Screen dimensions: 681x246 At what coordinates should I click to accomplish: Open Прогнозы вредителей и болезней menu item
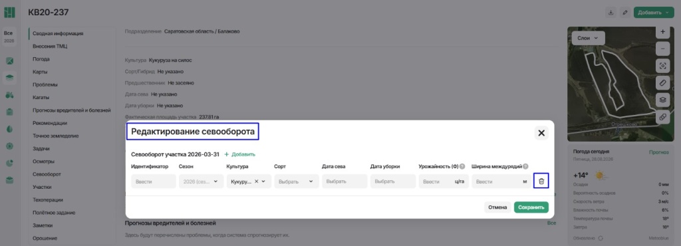pos(71,110)
